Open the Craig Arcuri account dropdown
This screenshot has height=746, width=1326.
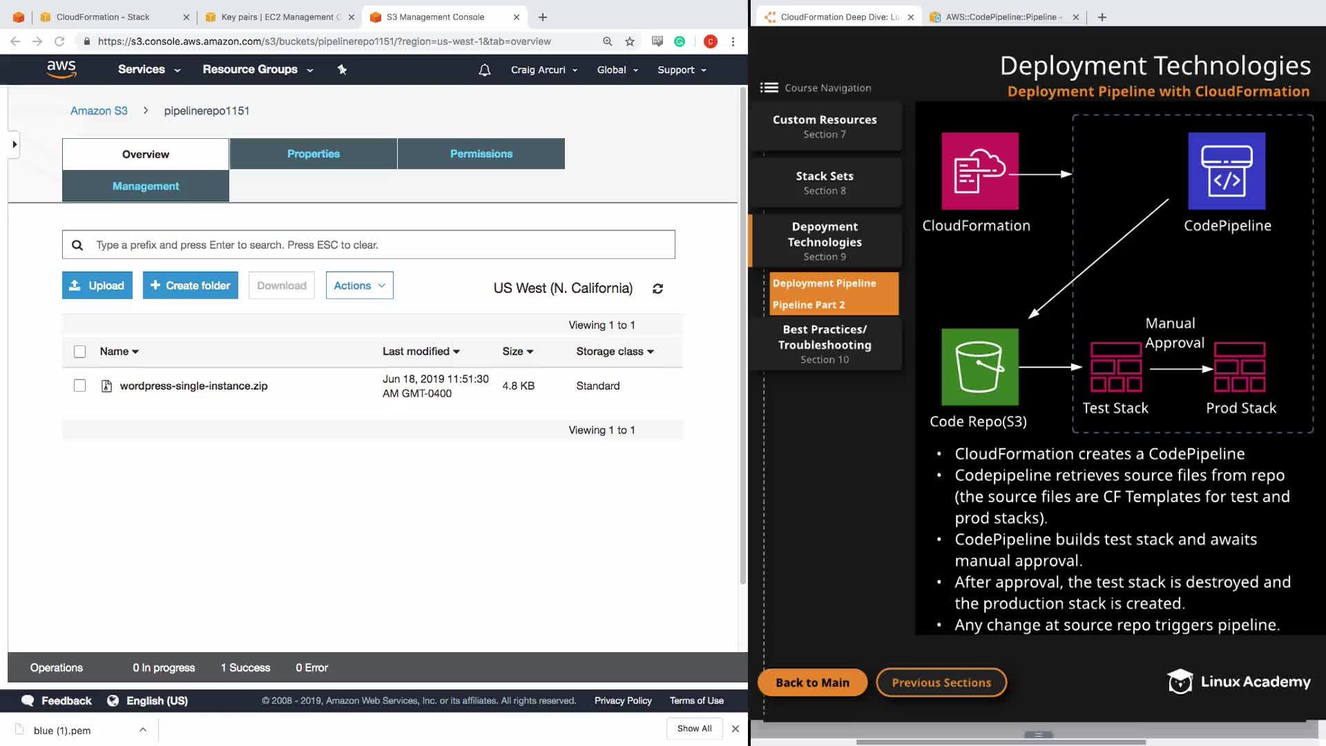pos(544,70)
